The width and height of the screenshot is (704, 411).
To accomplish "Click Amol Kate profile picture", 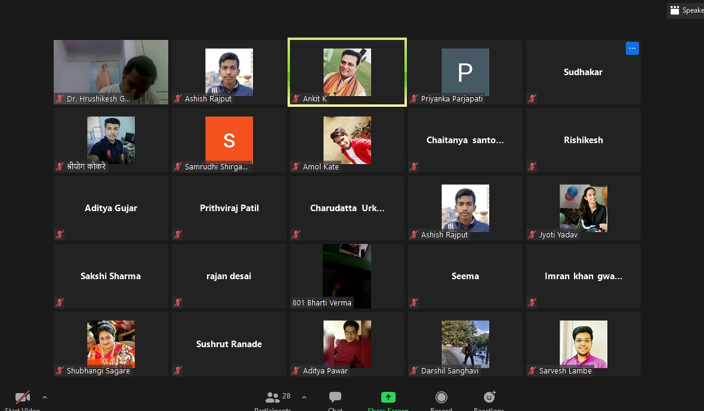I will [x=347, y=140].
